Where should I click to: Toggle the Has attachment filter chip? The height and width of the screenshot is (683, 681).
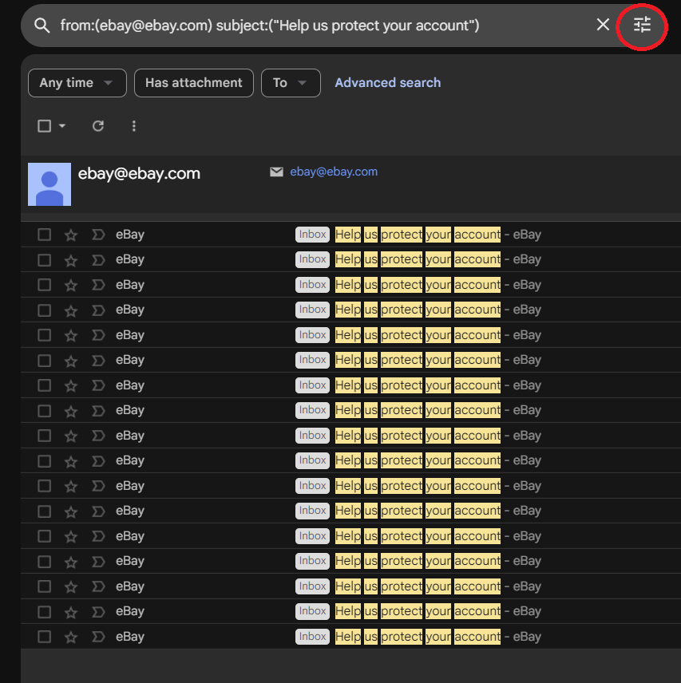(x=193, y=83)
